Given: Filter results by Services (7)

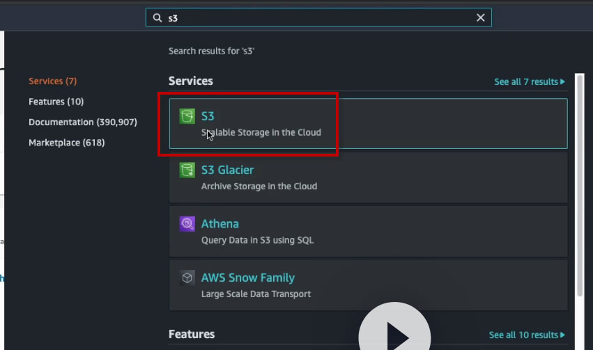Looking at the screenshot, I should tap(52, 81).
